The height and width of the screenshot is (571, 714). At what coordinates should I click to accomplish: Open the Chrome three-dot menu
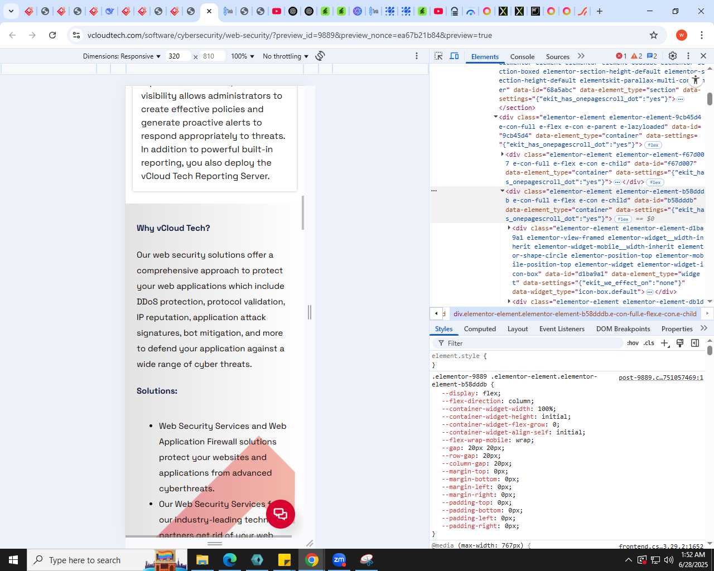pyautogui.click(x=702, y=35)
